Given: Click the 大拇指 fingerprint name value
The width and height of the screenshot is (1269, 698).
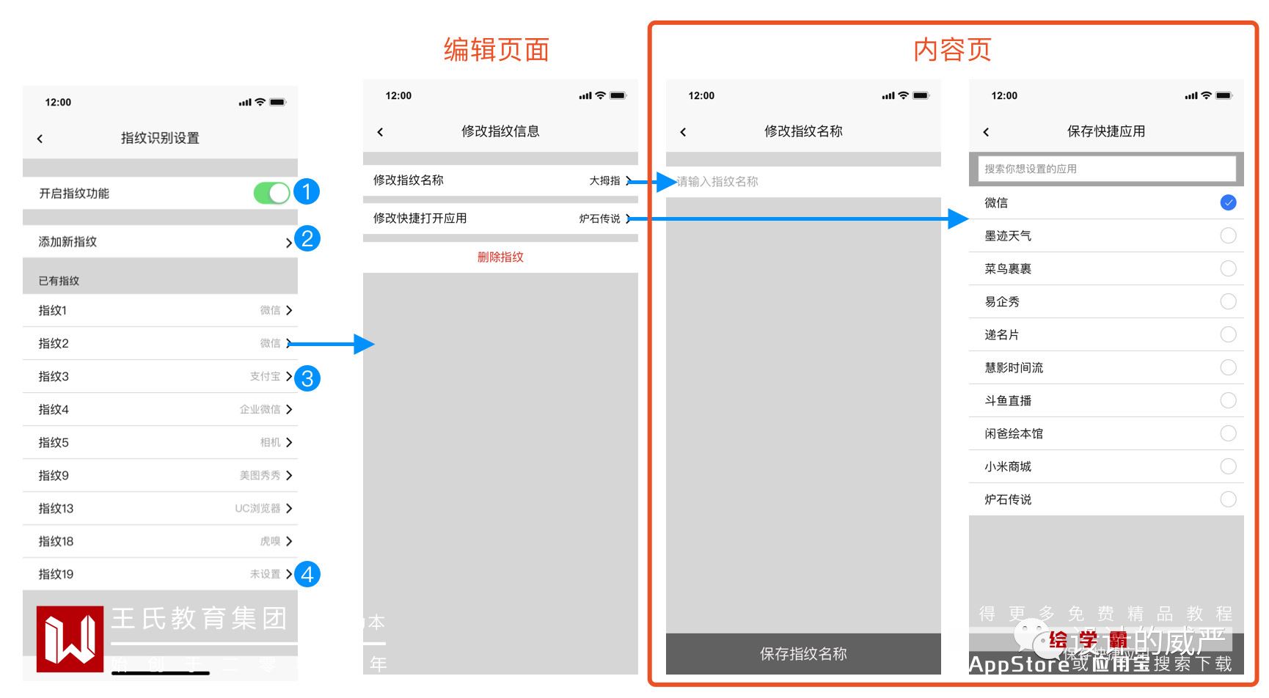Looking at the screenshot, I should click(604, 180).
